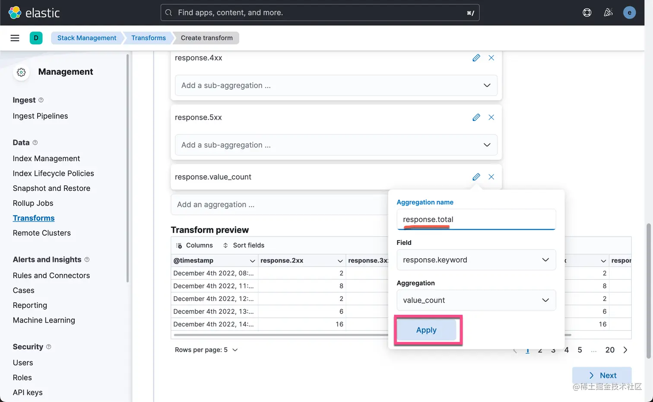The width and height of the screenshot is (653, 402).
Task: Click the preview table horizontal scrollbar
Action: coord(281,335)
